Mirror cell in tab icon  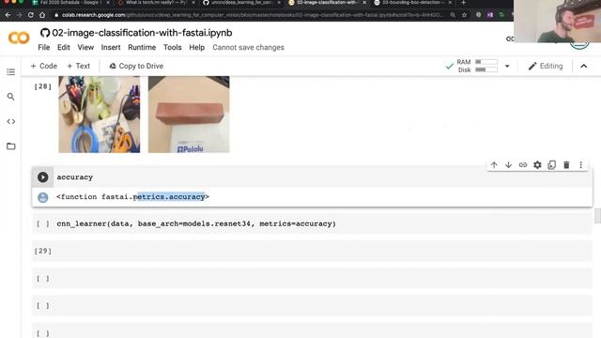(551, 165)
